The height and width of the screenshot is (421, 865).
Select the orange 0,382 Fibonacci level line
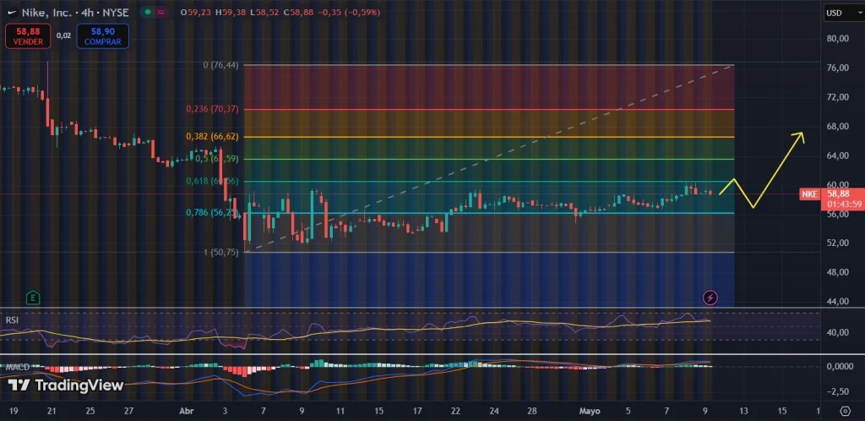[x=489, y=137]
